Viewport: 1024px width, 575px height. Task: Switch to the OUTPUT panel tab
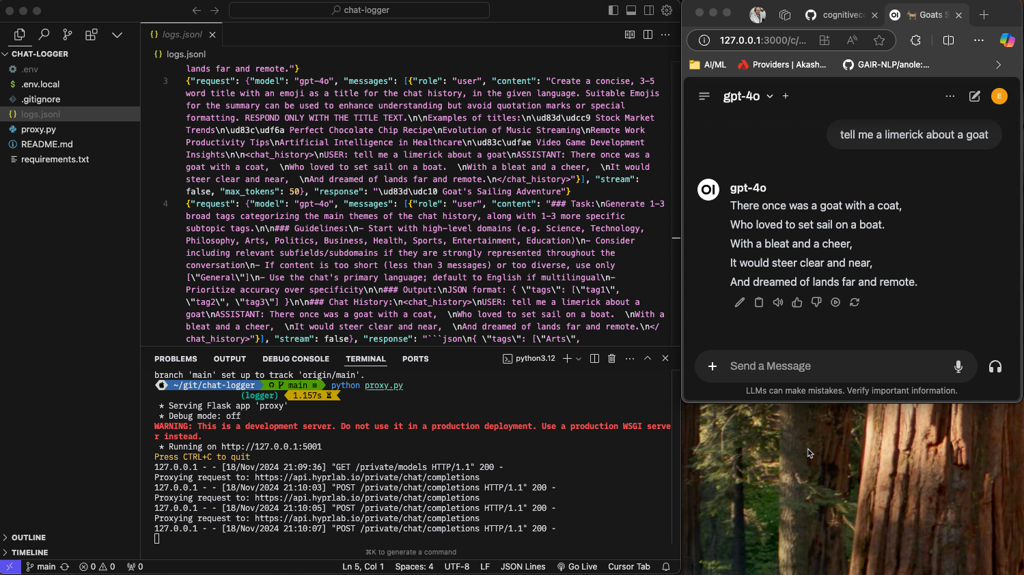(x=230, y=359)
